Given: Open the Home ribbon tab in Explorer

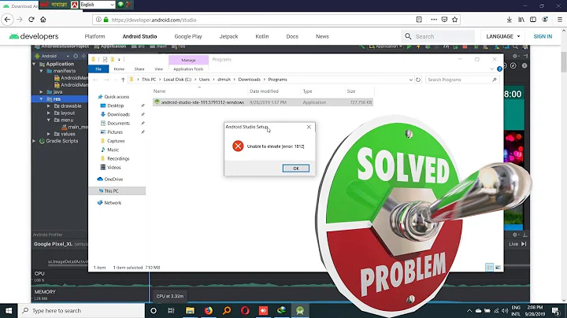Looking at the screenshot, I should [119, 69].
